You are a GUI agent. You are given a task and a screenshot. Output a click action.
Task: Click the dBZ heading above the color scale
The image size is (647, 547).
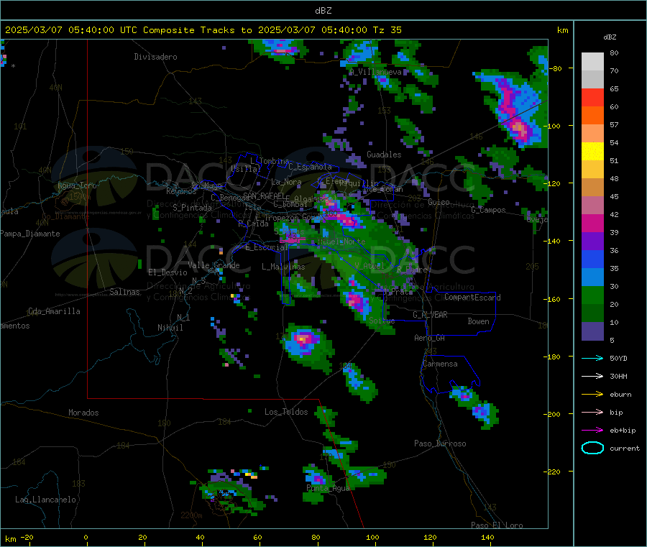pyautogui.click(x=610, y=37)
